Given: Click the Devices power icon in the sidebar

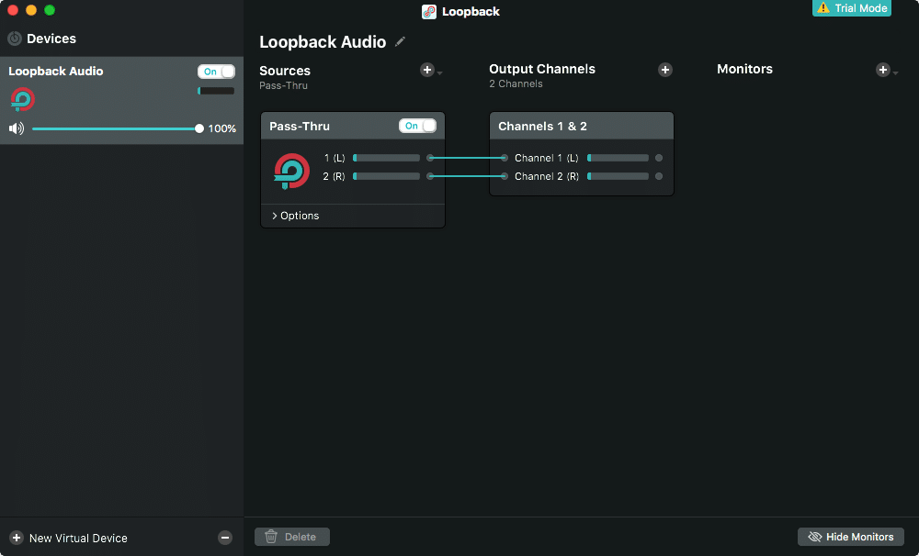Looking at the screenshot, I should 15,39.
